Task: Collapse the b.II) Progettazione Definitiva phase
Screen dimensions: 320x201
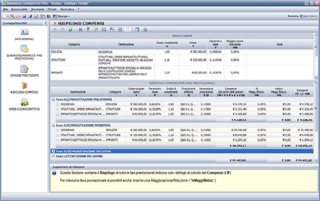Action: pyautogui.click(x=54, y=125)
